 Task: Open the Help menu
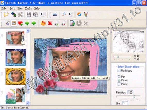[x=37, y=8]
